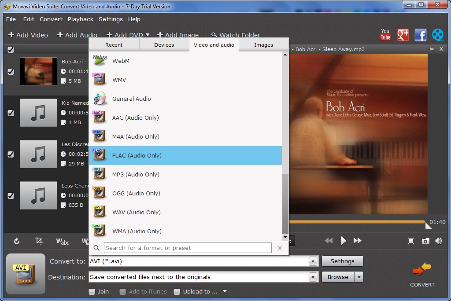451x301 pixels.
Task: Expand the Upload to options arrow
Action: [225, 291]
